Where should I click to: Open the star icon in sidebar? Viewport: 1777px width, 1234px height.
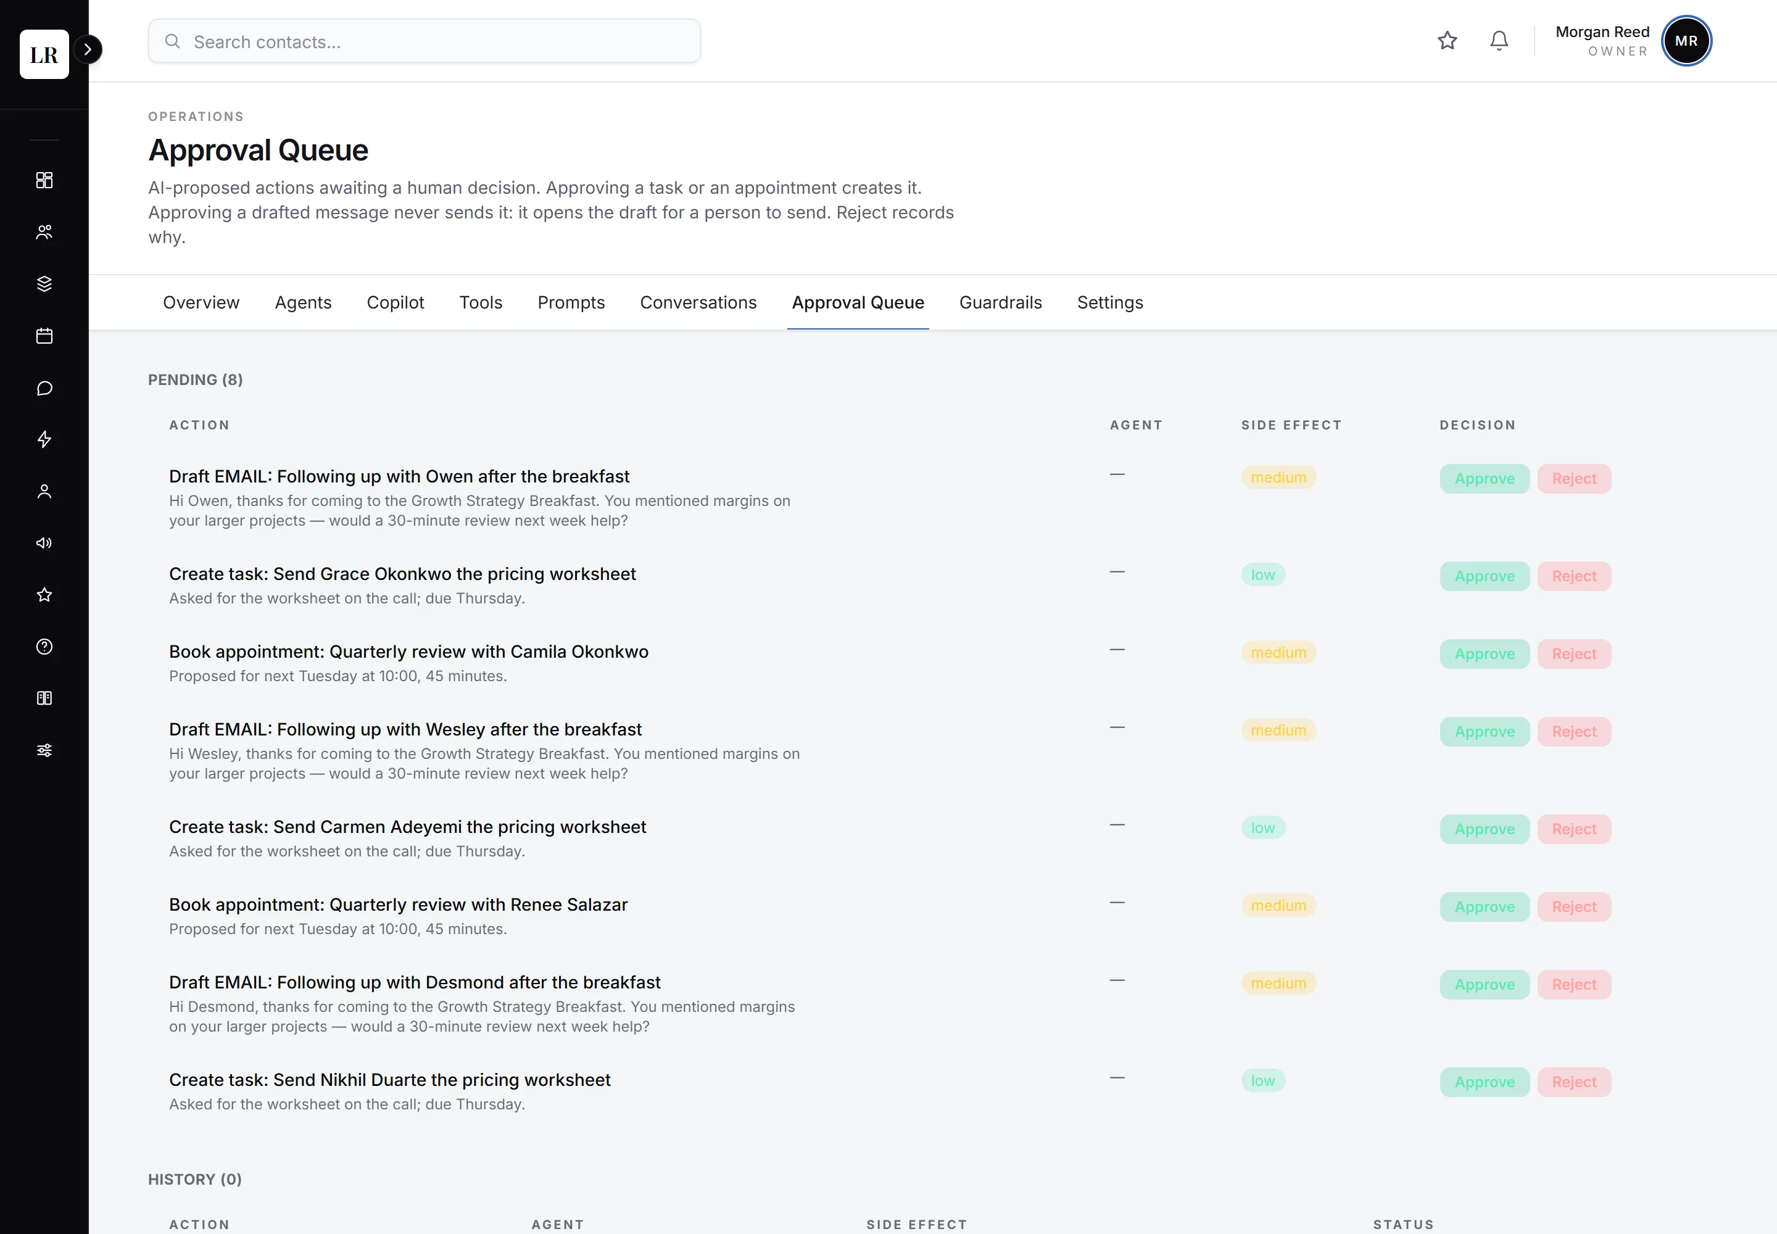[44, 595]
